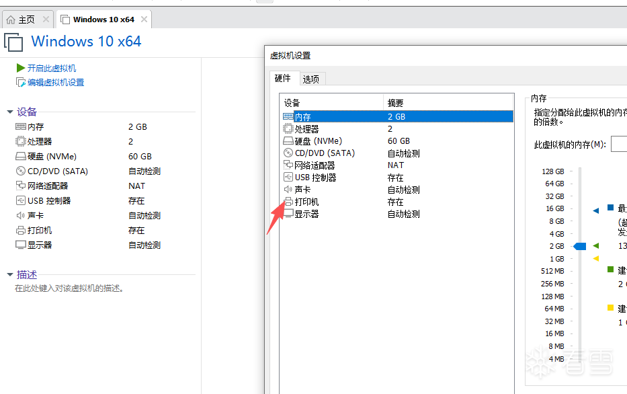Click the 16 GB label on memory scale

click(x=555, y=208)
